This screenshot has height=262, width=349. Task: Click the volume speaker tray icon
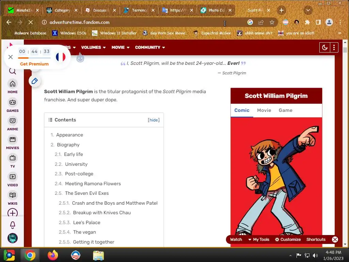[x=315, y=255]
